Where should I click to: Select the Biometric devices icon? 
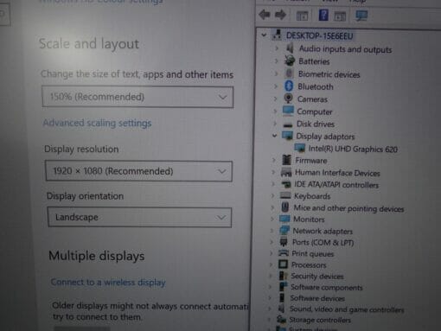[x=289, y=73]
